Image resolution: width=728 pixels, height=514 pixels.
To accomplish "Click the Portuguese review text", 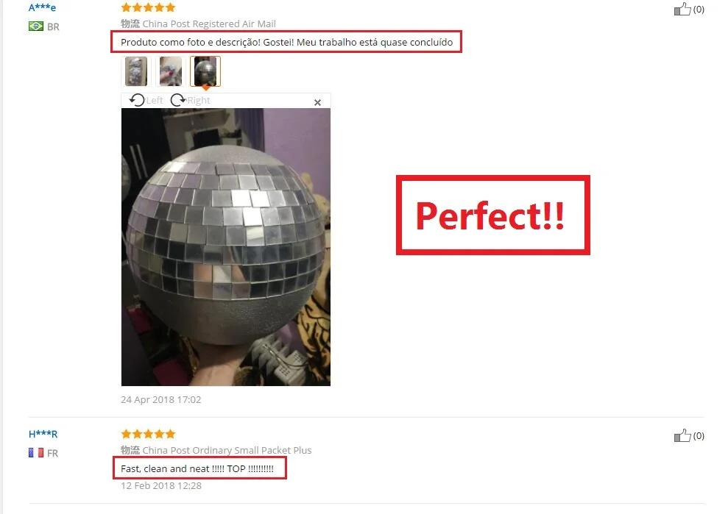I will (286, 42).
